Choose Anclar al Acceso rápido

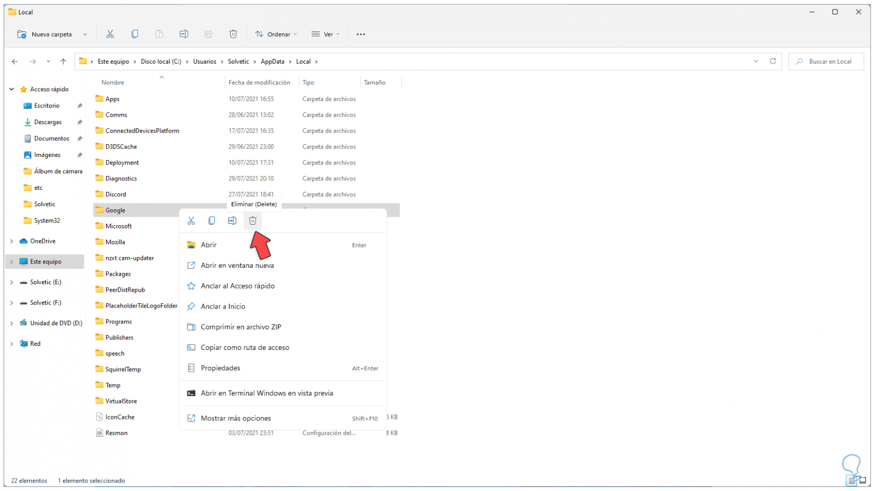coord(283,286)
